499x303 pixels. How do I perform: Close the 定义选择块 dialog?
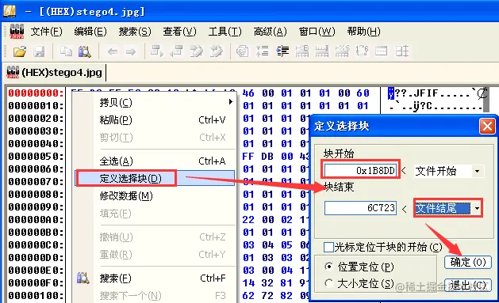coord(487,127)
